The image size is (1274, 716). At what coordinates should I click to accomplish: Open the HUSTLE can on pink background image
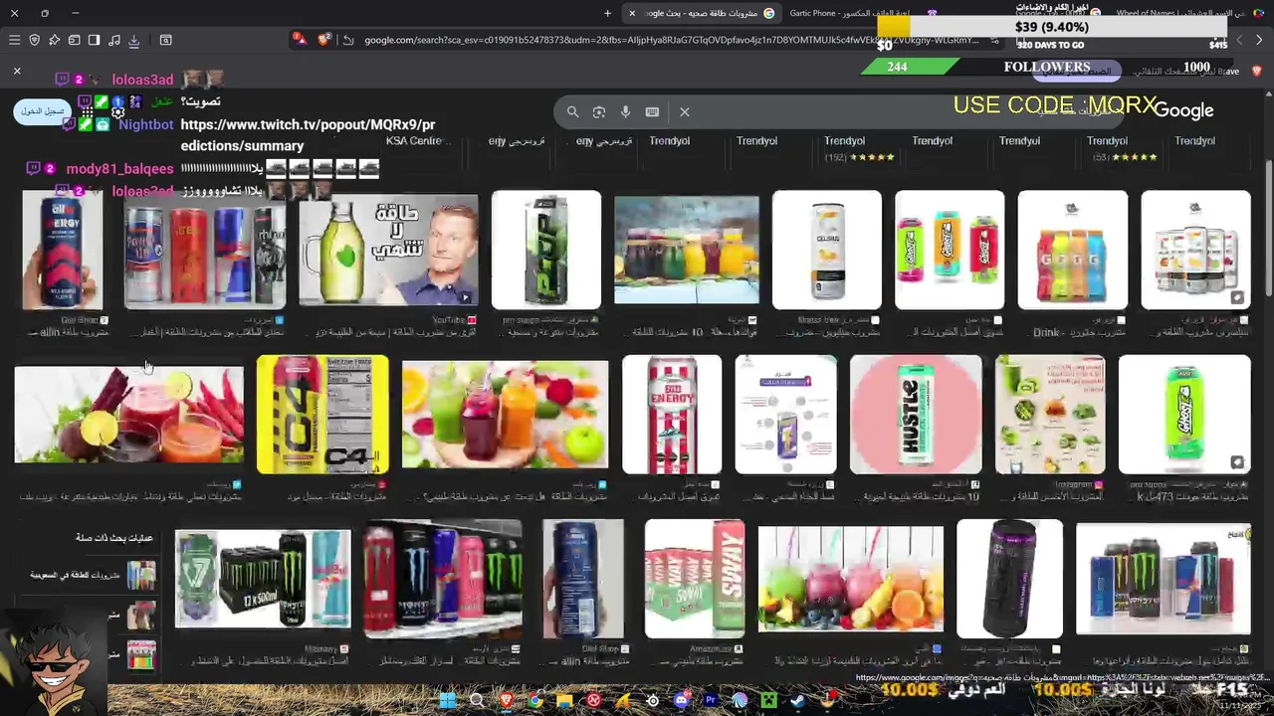[916, 414]
